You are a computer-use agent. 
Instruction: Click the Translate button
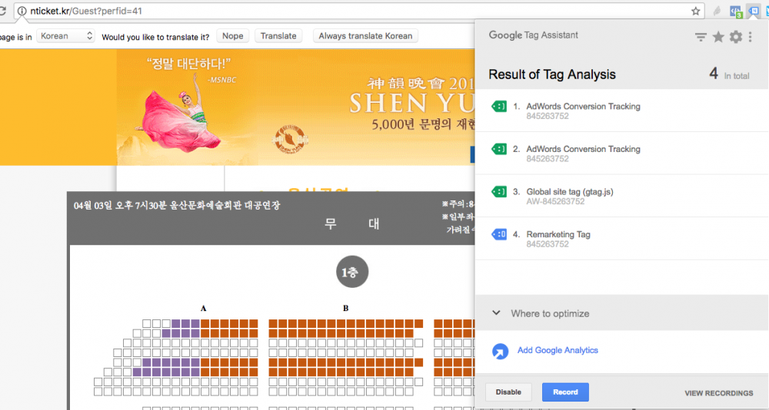(278, 36)
